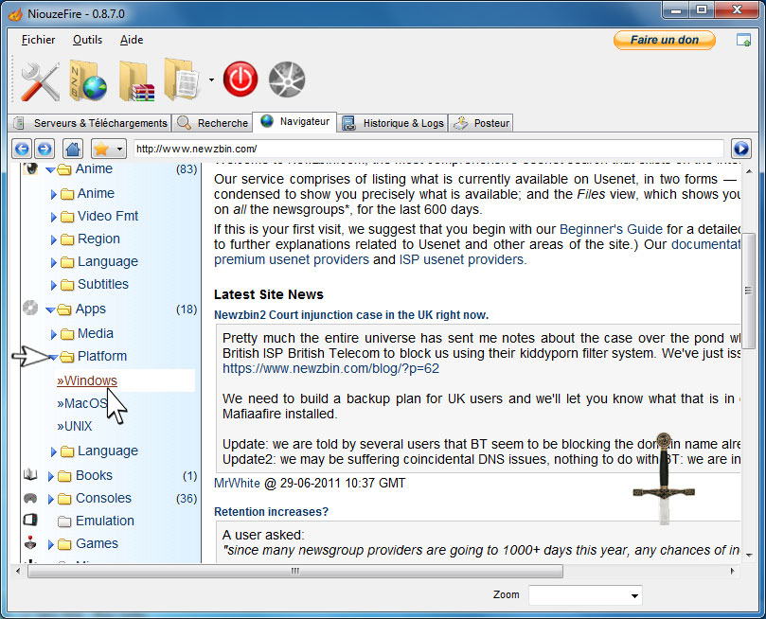
Task: Select the Platform folder
Action: click(x=102, y=356)
